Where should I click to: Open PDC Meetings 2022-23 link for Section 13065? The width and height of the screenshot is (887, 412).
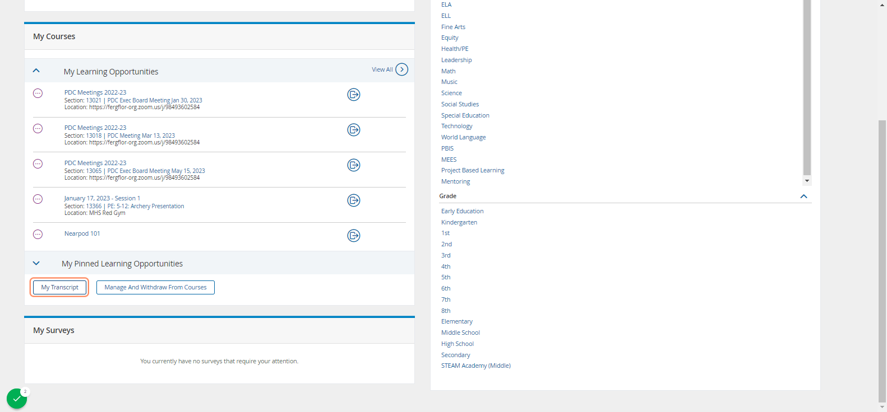[x=95, y=163]
